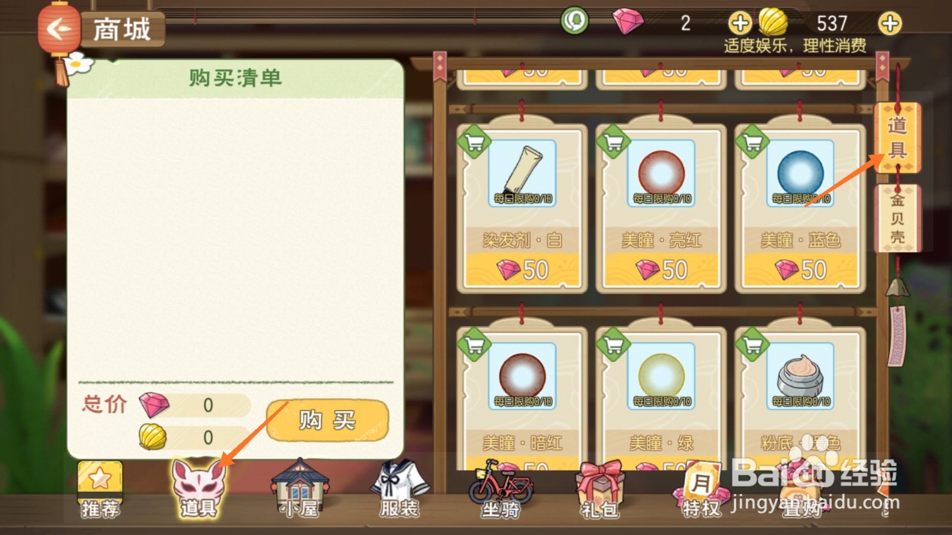The height and width of the screenshot is (535, 952).
Task: Tap the green circular notice icon
Action: tap(574, 21)
